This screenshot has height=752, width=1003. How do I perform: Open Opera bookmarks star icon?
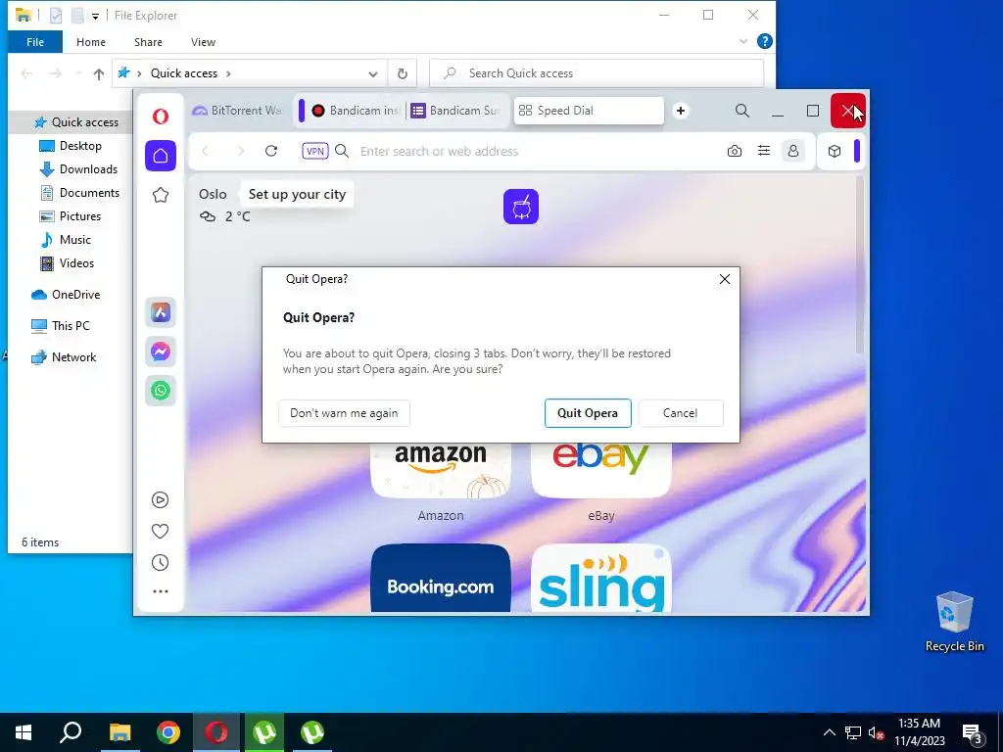coord(161,195)
